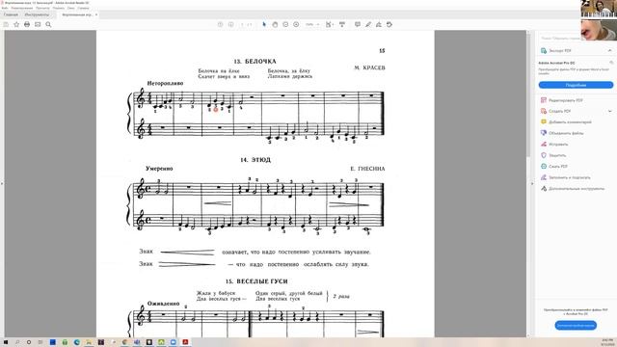Click the tools search field in right panel

coord(560,39)
